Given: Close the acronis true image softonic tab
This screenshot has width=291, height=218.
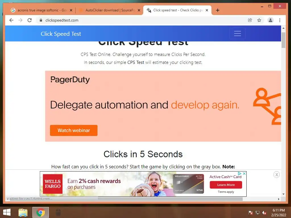Looking at the screenshot, I should 71,11.
